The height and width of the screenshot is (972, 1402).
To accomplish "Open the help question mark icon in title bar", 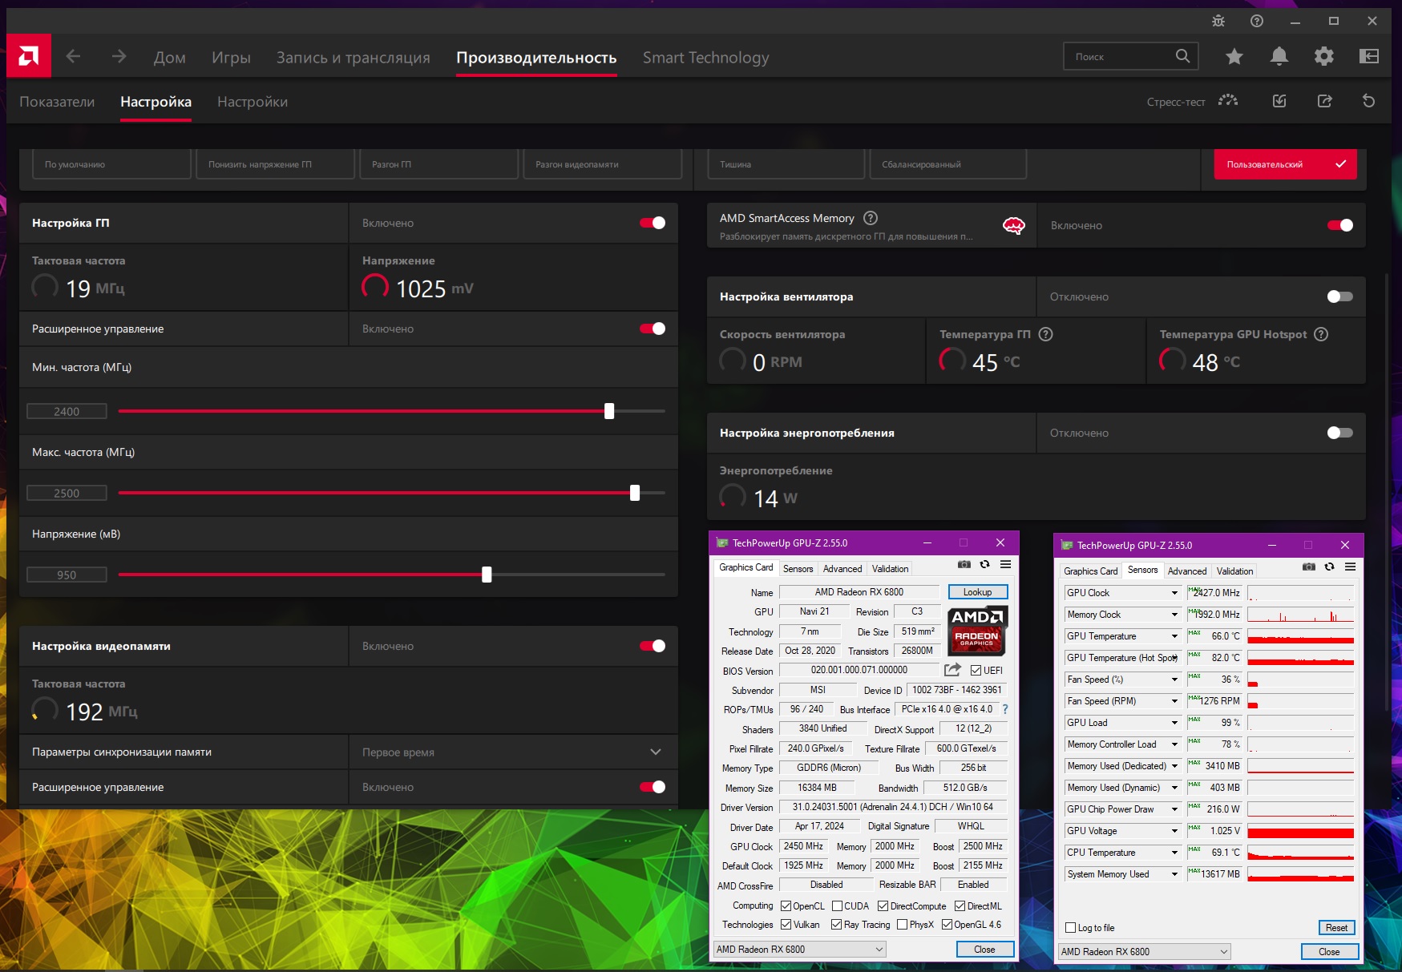I will coord(1257,21).
